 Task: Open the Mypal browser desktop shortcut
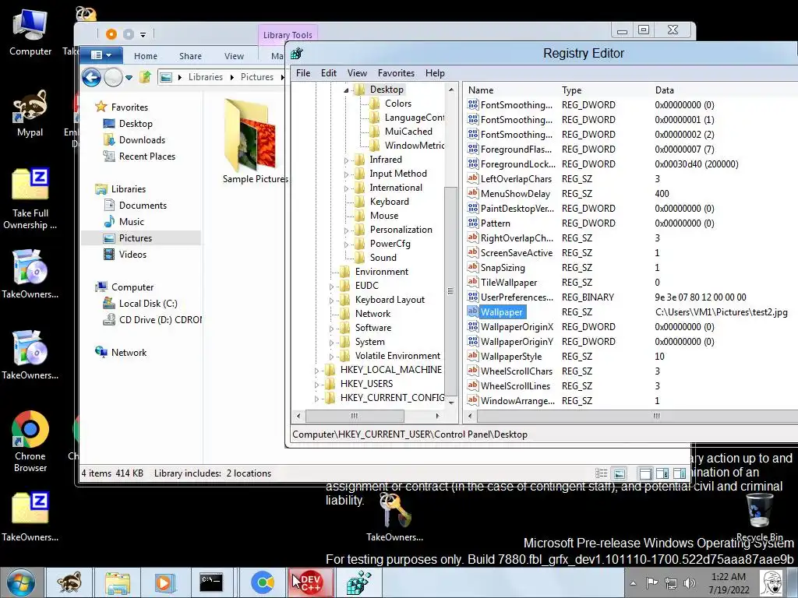[30, 114]
